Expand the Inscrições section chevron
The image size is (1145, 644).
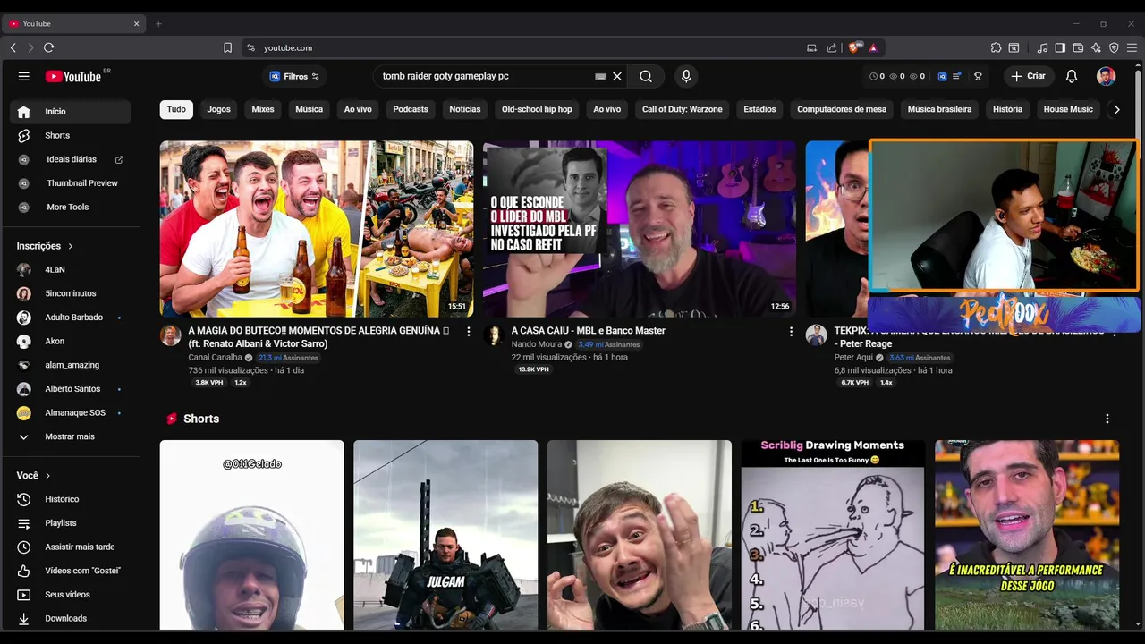pos(70,246)
